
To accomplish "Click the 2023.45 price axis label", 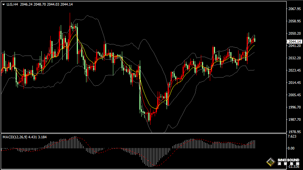I will pyautogui.click(x=294, y=70).
